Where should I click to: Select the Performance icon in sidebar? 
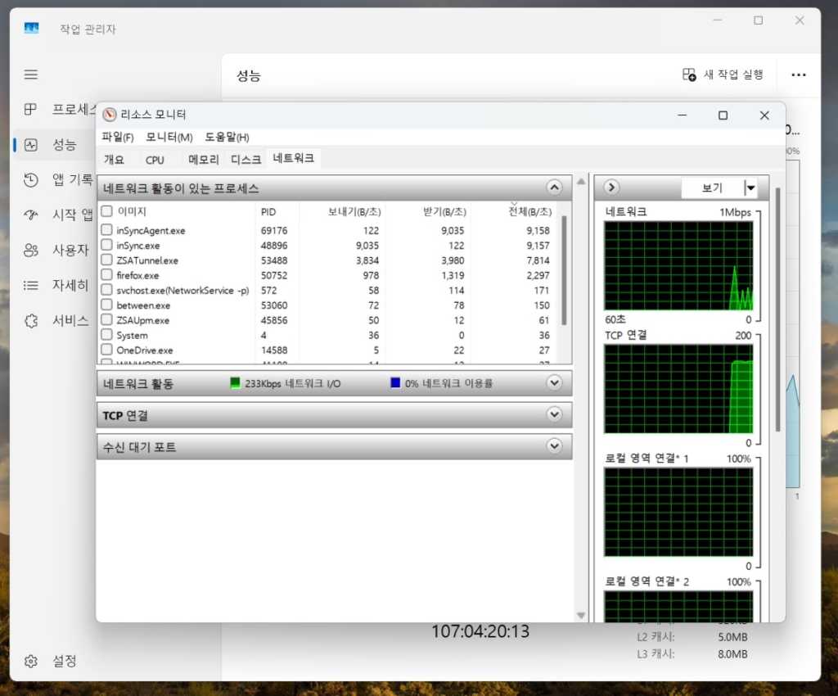31,145
